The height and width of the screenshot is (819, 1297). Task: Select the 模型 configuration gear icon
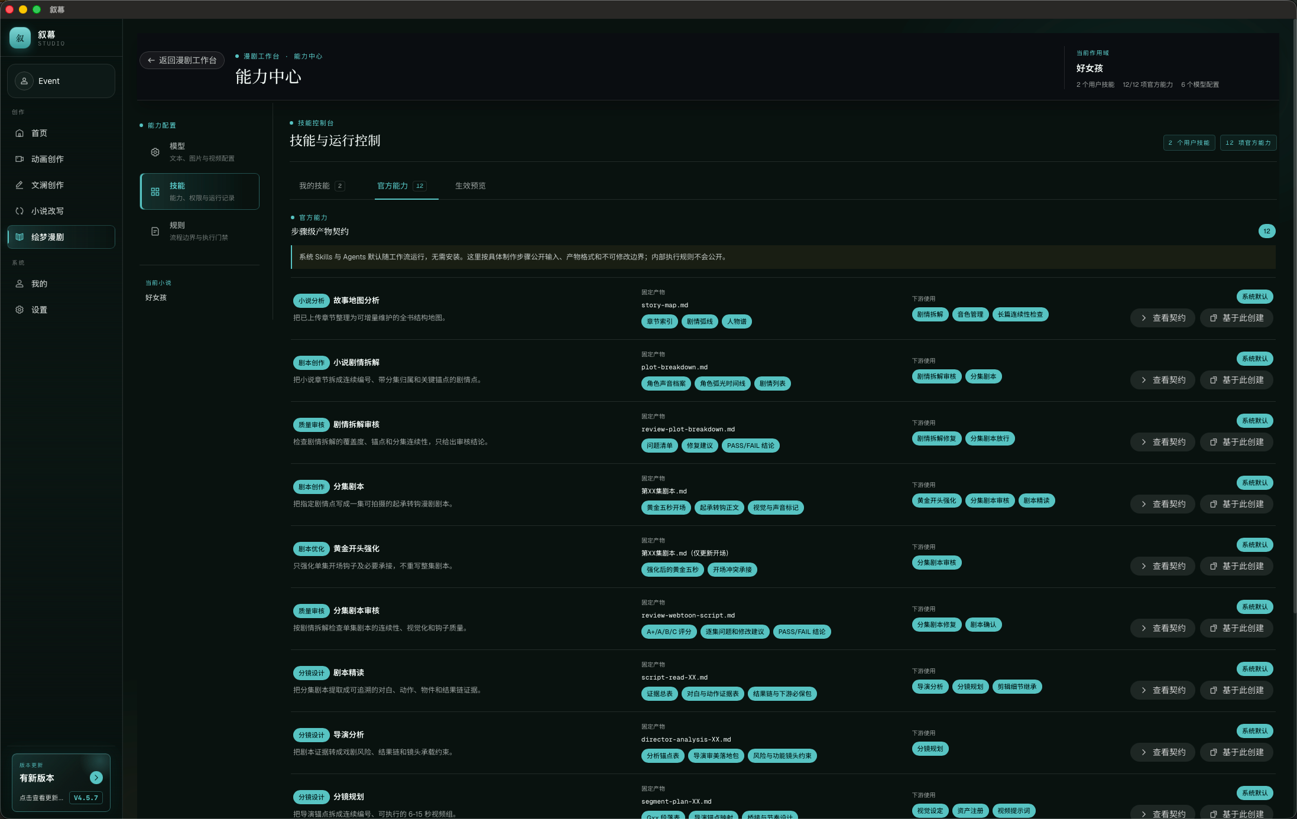(x=155, y=152)
